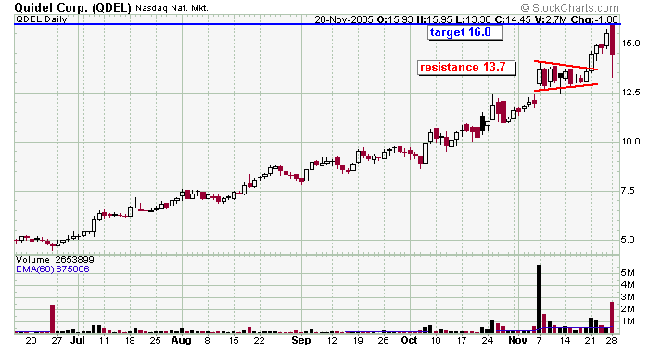Click the 12.5 price axis label
649x350 pixels.
[x=630, y=93]
